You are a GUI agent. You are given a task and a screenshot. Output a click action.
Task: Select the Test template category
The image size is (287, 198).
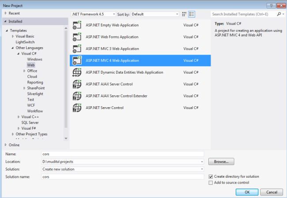tap(30, 100)
